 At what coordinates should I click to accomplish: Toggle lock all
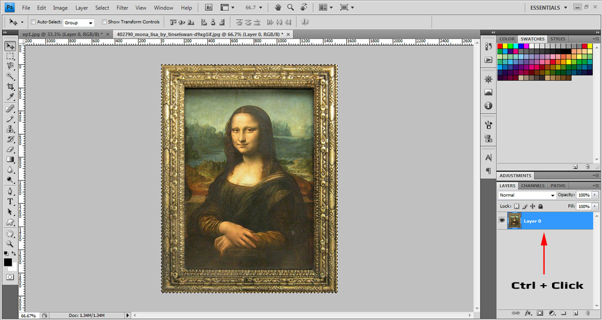click(541, 206)
